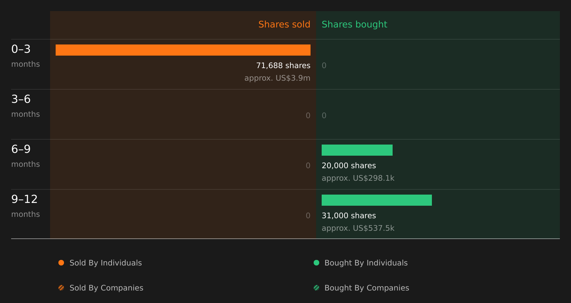The height and width of the screenshot is (303, 571).
Task: Click the striped orange Sold By Companies icon
Action: tap(61, 288)
